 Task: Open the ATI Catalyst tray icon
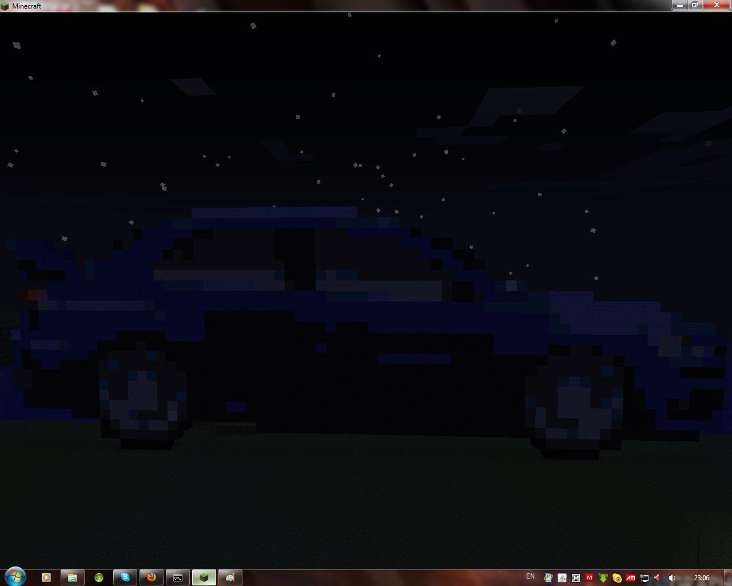click(x=631, y=578)
